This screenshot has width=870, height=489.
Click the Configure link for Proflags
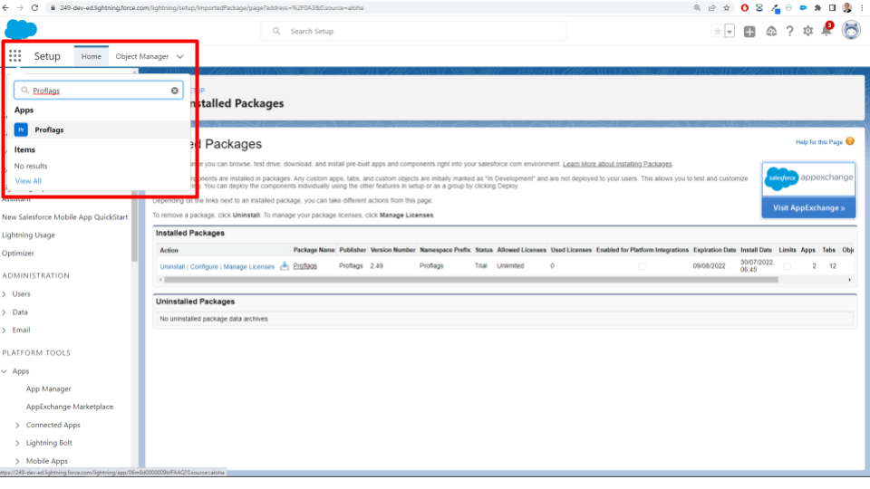(204, 266)
